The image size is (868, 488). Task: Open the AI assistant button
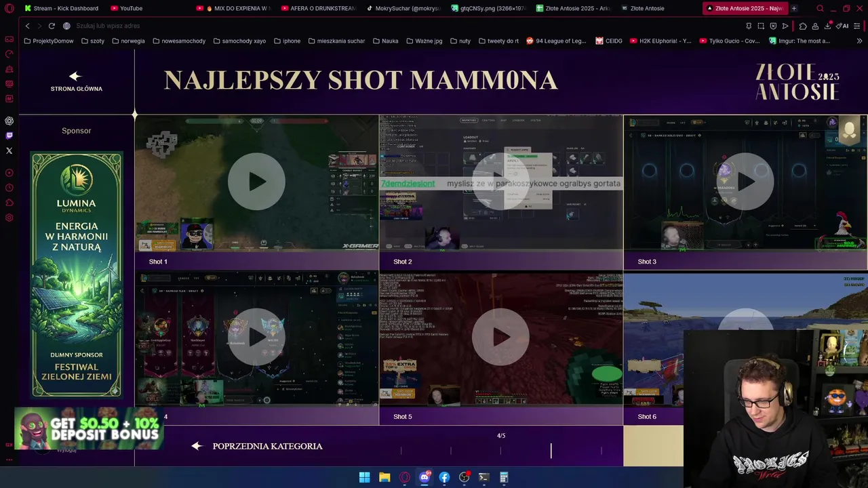pyautogui.click(x=842, y=26)
